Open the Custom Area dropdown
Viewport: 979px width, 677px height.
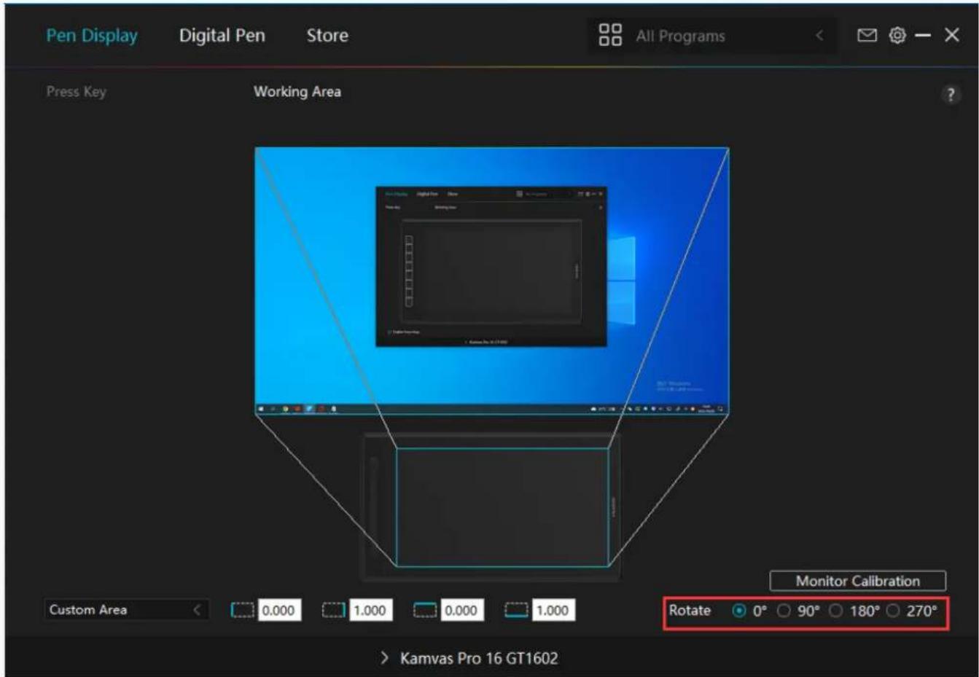126,610
